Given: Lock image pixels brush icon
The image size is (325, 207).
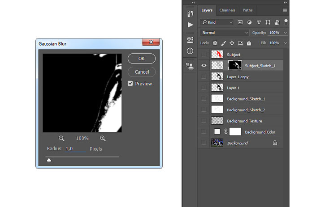Looking at the screenshot, I should click(x=223, y=43).
